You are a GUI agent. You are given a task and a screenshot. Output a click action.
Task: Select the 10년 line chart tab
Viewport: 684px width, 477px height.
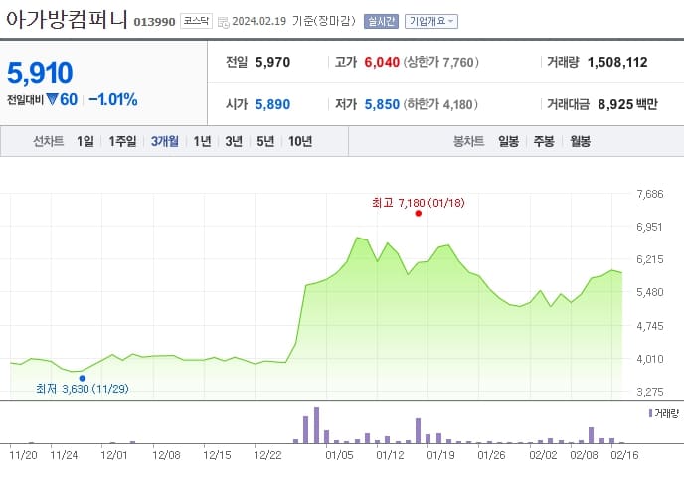point(300,141)
